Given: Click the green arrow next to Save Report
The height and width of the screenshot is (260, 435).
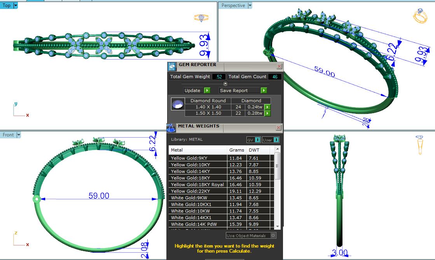Looking at the screenshot, I should pos(264,90).
